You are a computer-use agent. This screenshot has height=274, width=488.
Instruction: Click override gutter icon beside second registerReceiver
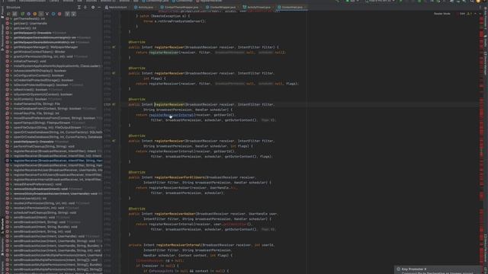114,73
